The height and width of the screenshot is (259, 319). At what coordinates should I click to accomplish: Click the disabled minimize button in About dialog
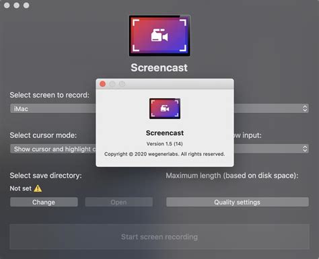pos(112,84)
